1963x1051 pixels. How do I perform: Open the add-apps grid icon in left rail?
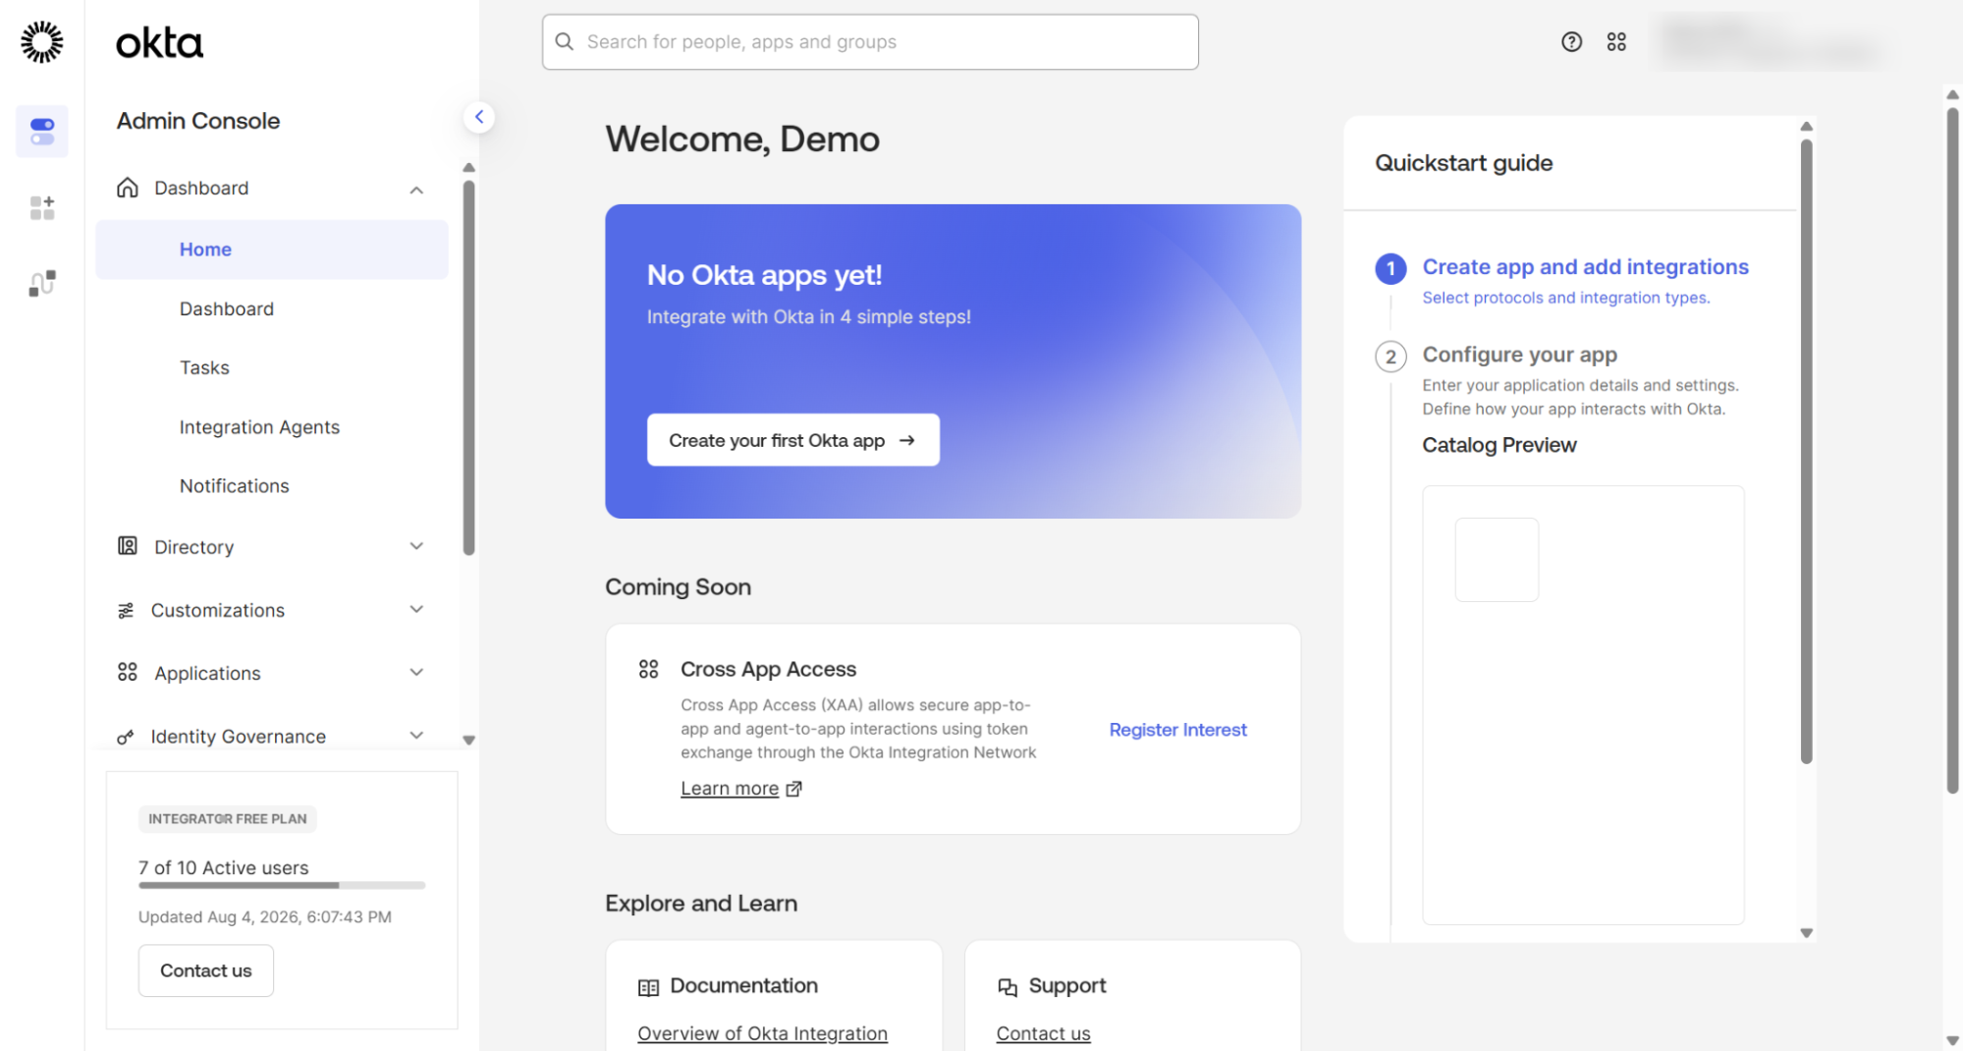42,207
